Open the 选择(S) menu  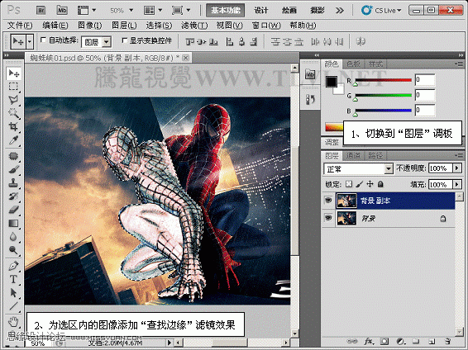159,26
